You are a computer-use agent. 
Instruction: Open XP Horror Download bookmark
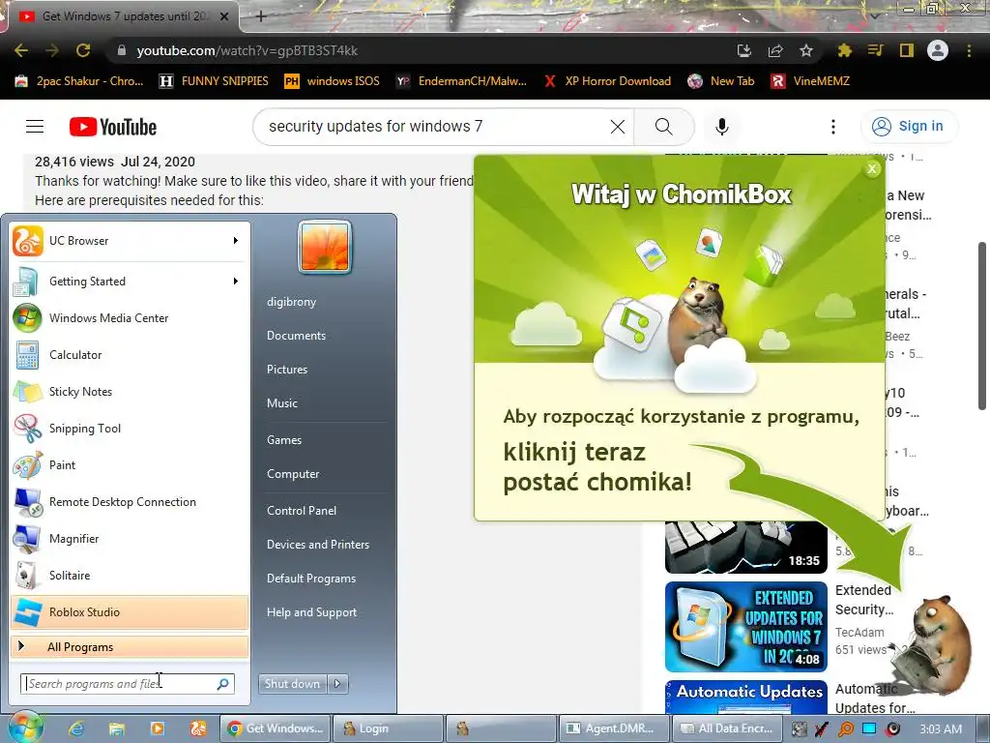point(607,81)
